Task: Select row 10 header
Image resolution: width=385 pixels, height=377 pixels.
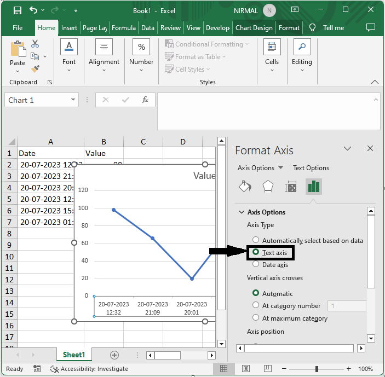Action: (9, 257)
